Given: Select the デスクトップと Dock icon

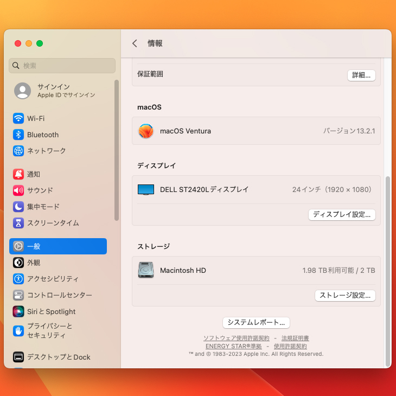Looking at the screenshot, I should [18, 357].
